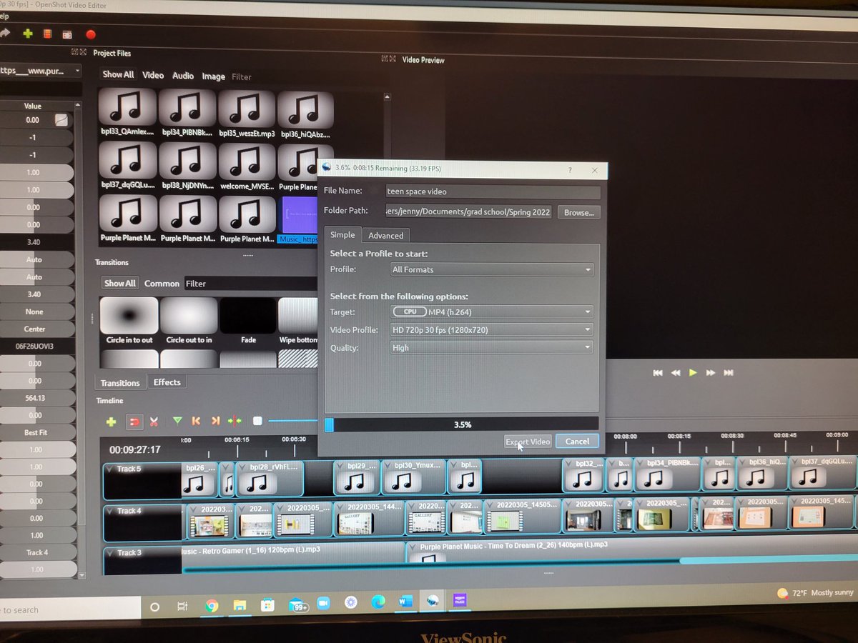Switch to the Transitions bottom tab
858x643 pixels.
120,382
